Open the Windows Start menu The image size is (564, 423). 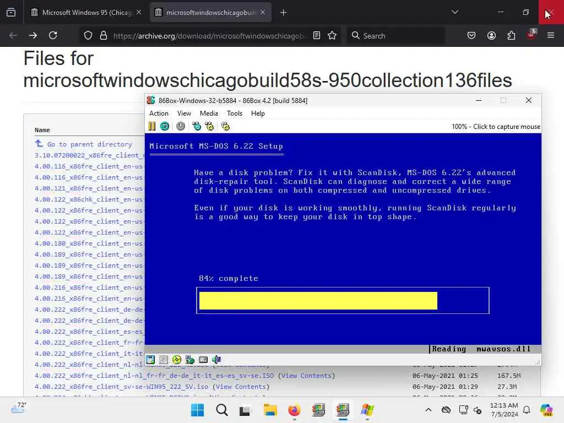[197, 410]
